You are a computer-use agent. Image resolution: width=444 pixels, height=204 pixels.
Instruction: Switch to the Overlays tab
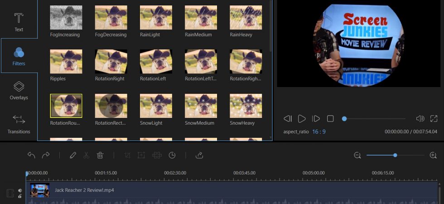pyautogui.click(x=19, y=91)
